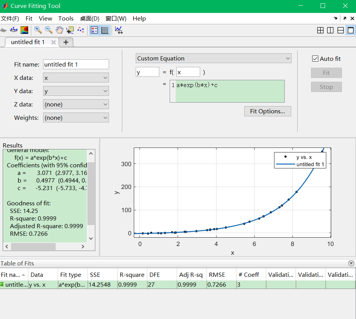The image size is (356, 319).
Task: Add a new fit tab with plus
Action: tap(66, 42)
